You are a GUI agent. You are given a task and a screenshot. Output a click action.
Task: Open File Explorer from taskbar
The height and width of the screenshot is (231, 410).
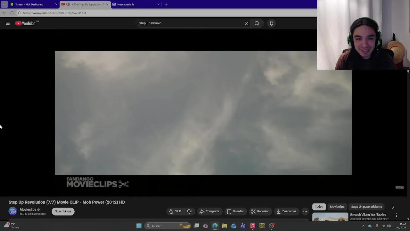pos(224,226)
